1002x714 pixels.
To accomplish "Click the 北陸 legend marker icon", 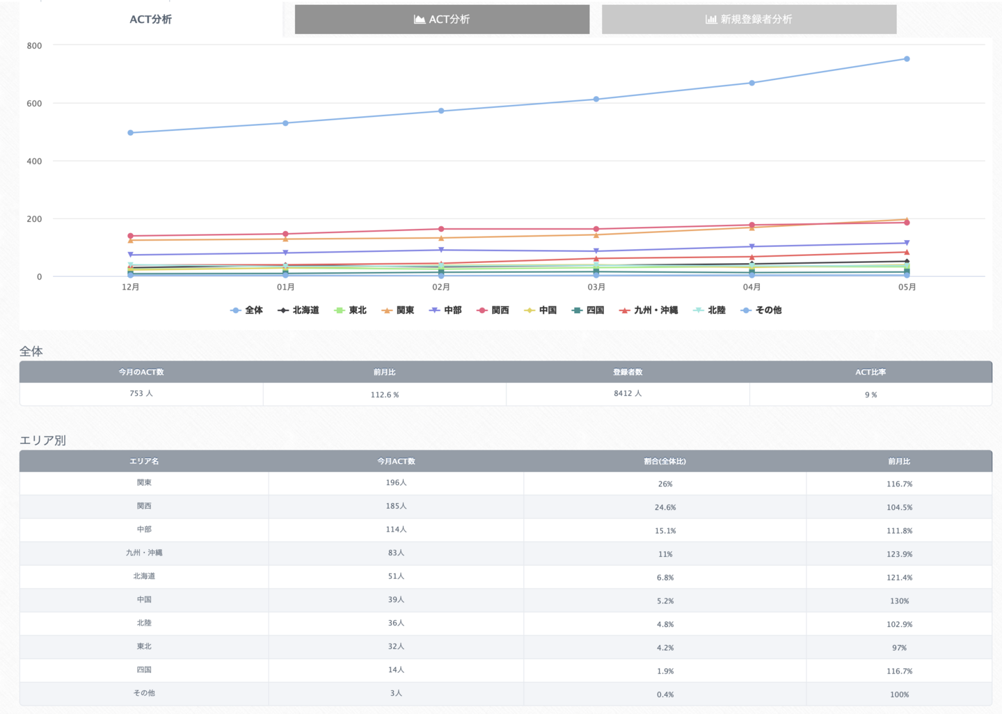I will pos(699,310).
